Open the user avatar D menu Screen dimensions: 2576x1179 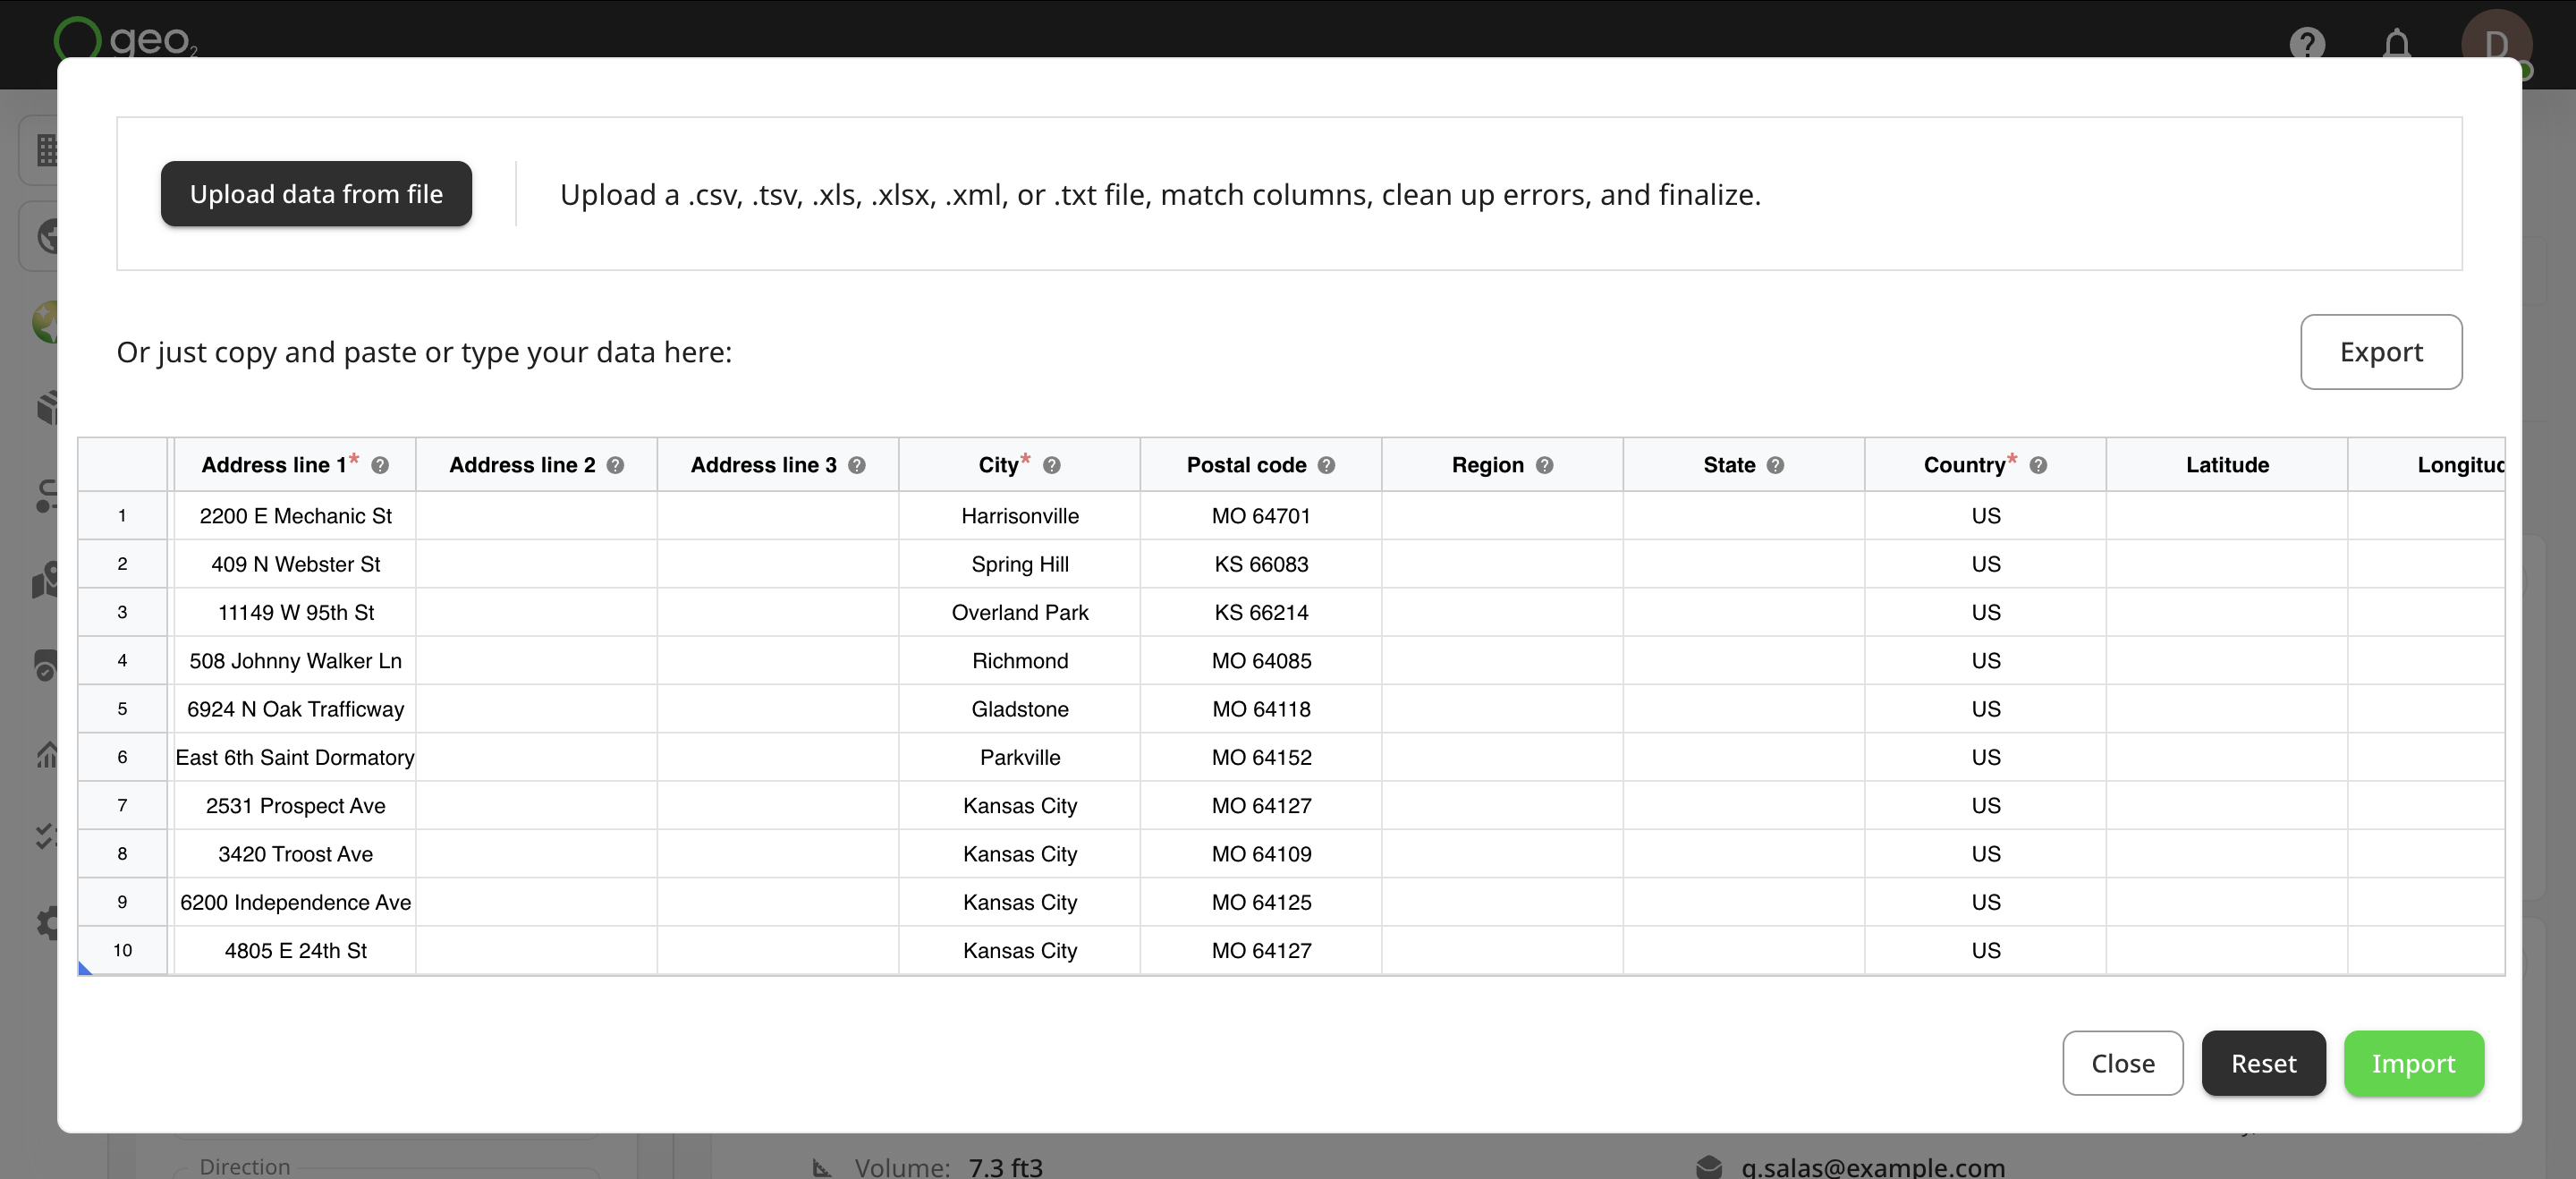2496,42
